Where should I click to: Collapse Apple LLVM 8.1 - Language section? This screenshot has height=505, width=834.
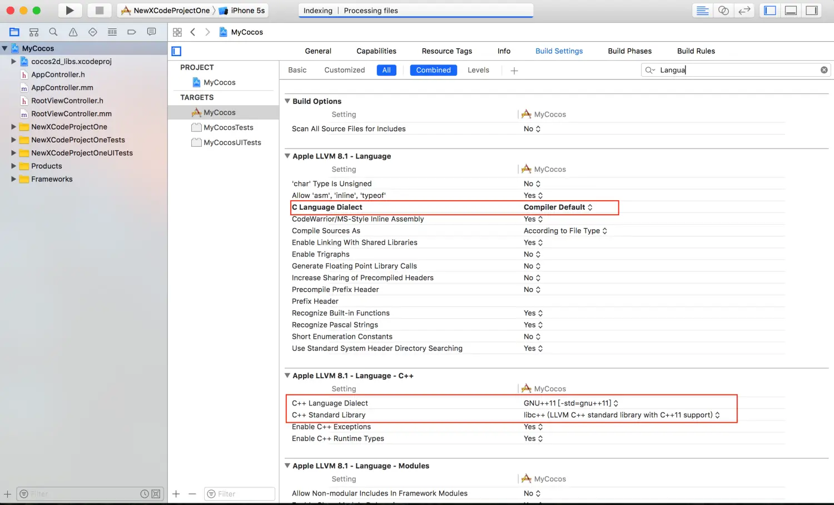(287, 156)
